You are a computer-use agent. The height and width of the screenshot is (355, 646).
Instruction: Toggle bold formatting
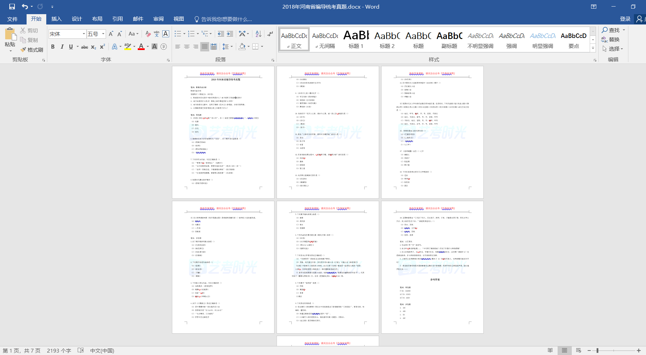[x=53, y=47]
